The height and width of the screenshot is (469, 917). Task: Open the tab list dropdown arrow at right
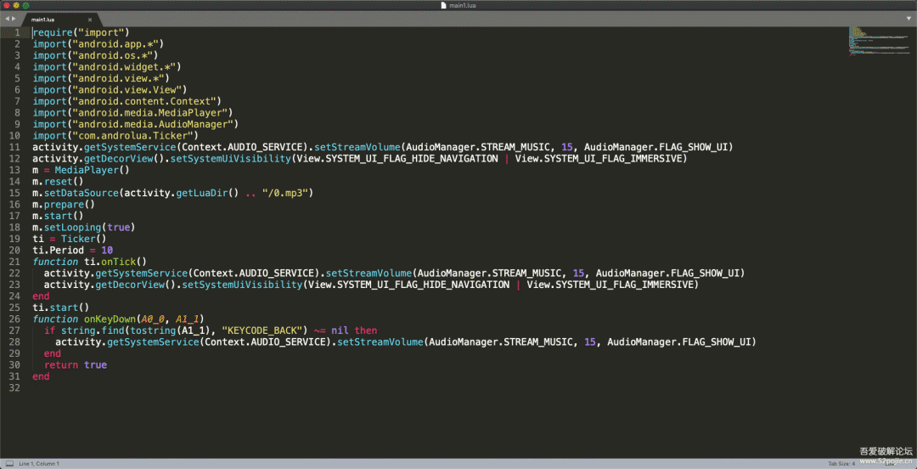pyautogui.click(x=909, y=19)
